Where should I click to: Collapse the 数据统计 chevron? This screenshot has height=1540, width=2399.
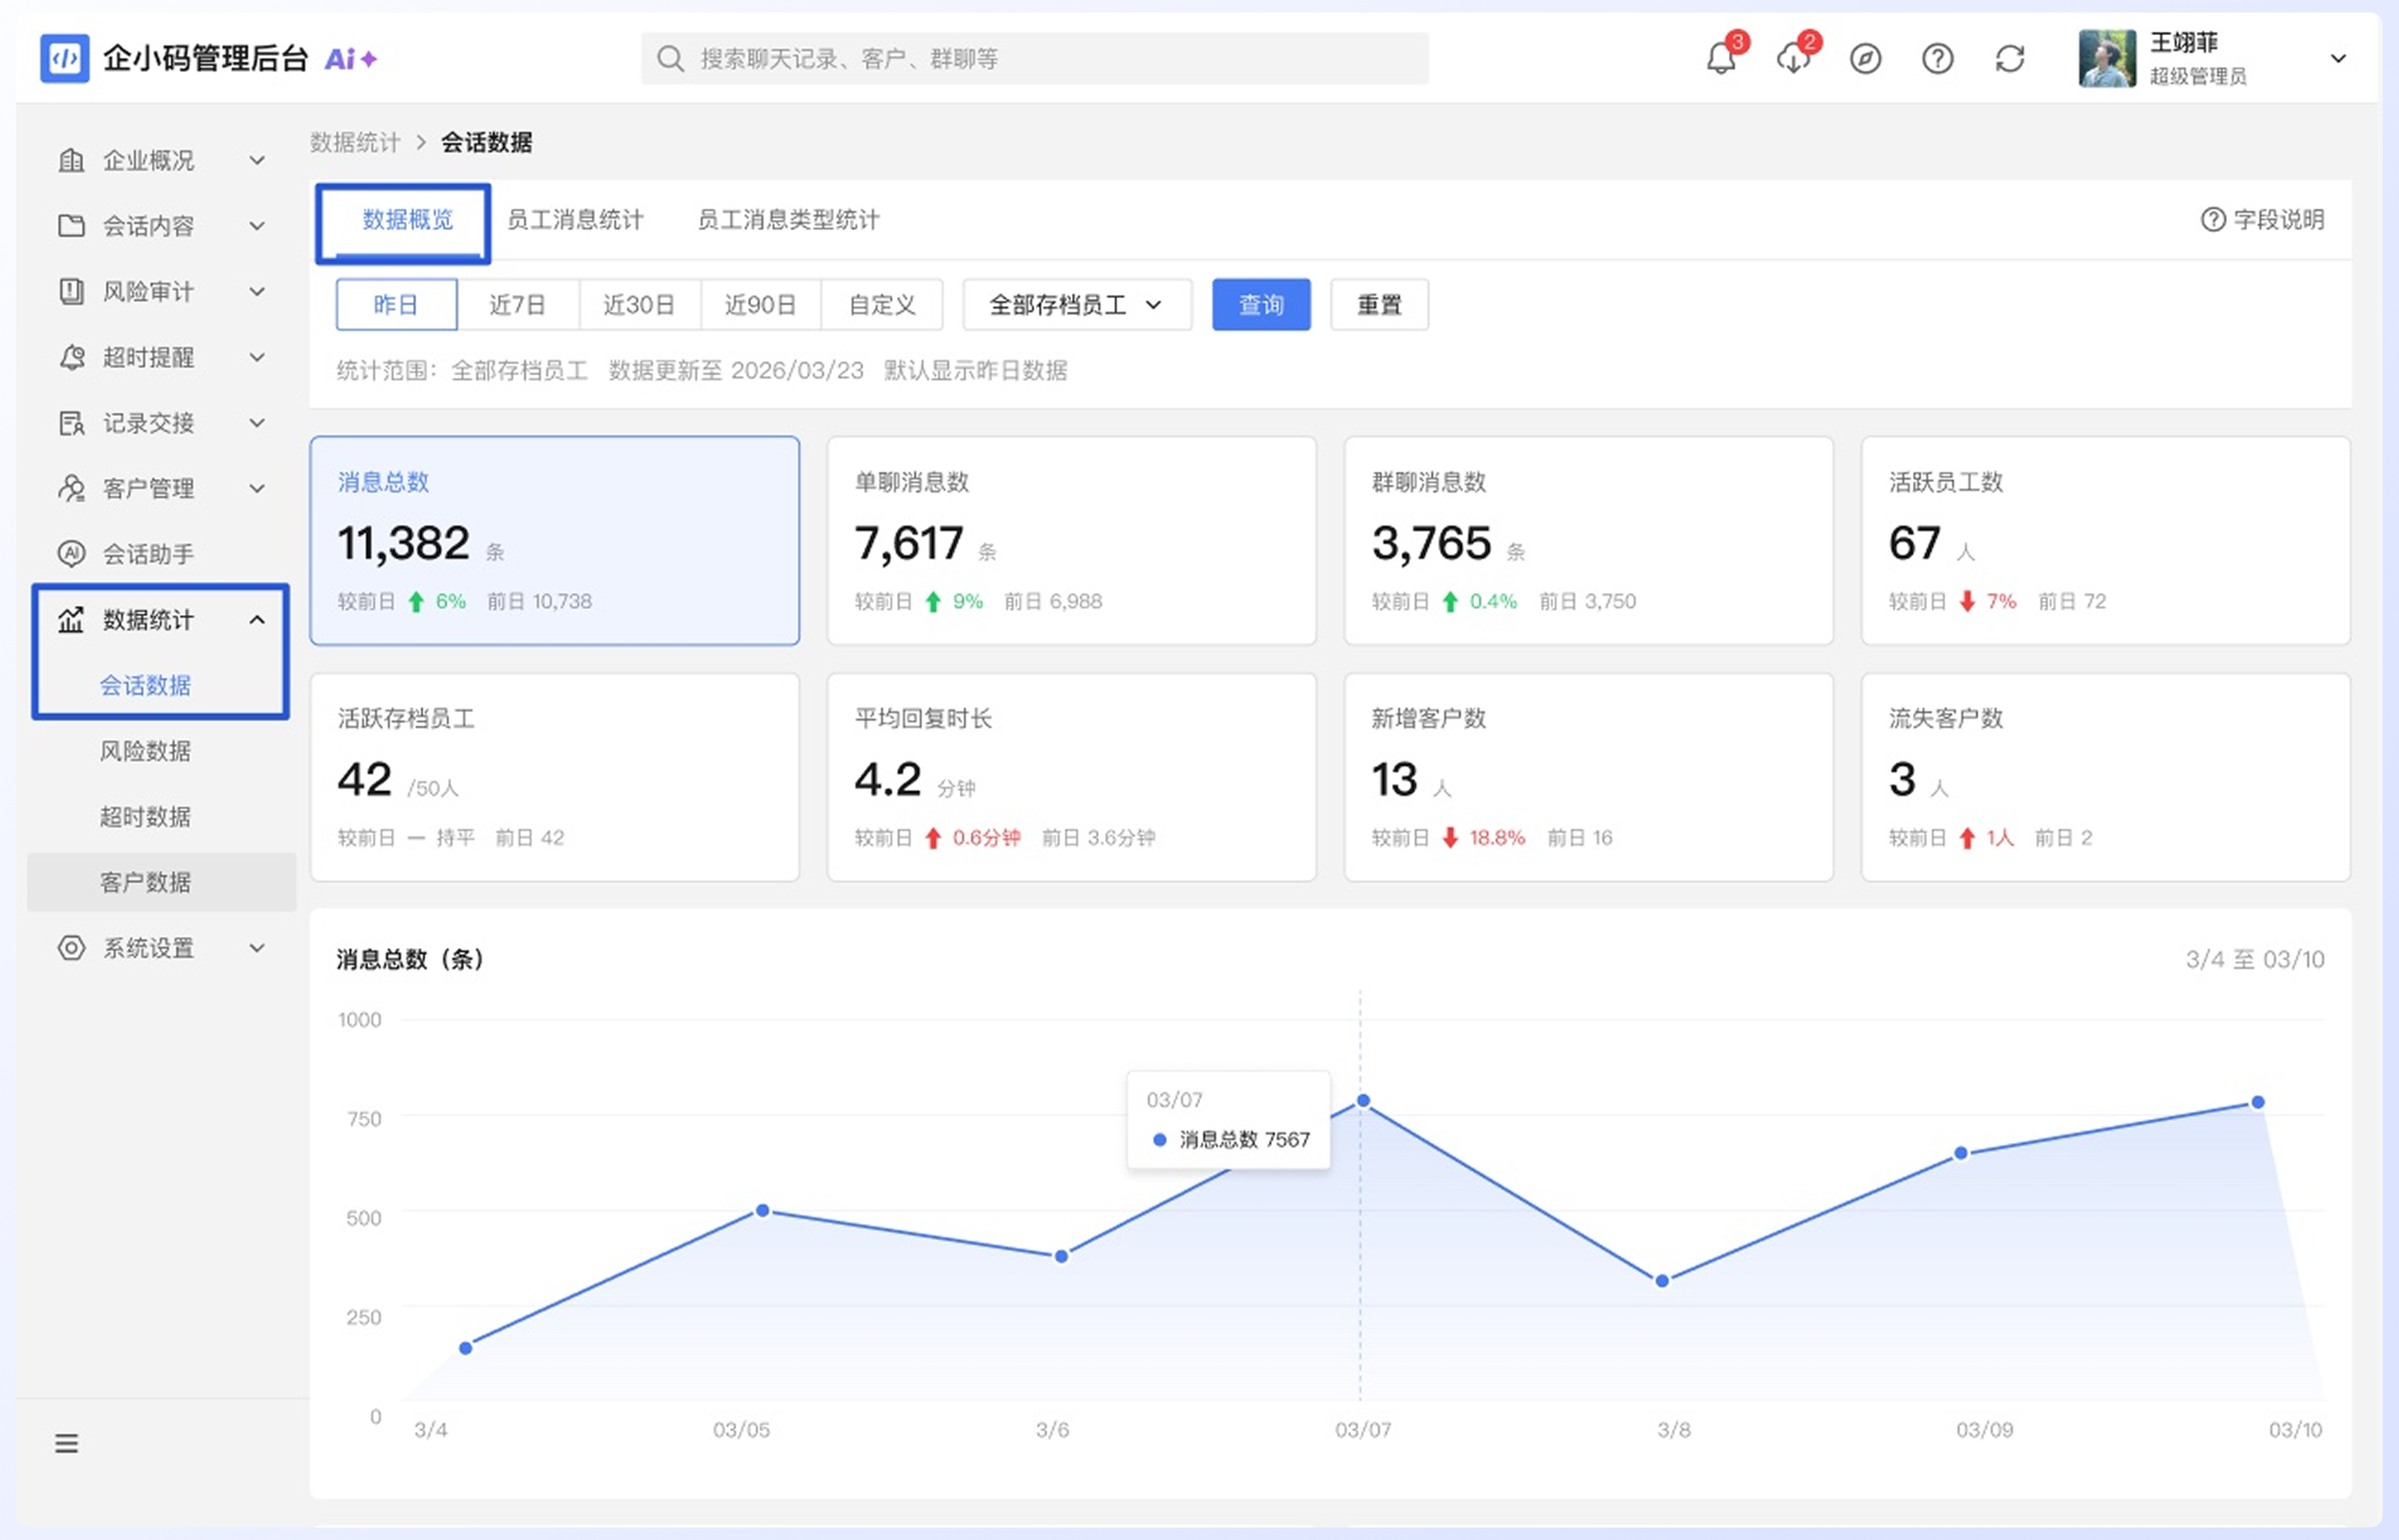pos(257,620)
